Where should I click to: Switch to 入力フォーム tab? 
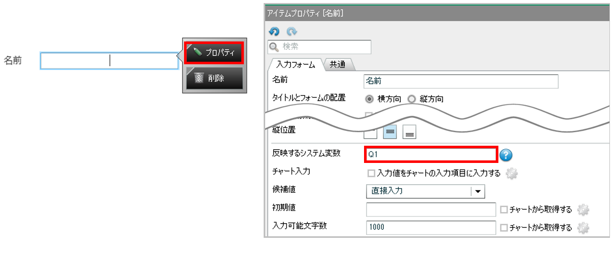coord(295,64)
